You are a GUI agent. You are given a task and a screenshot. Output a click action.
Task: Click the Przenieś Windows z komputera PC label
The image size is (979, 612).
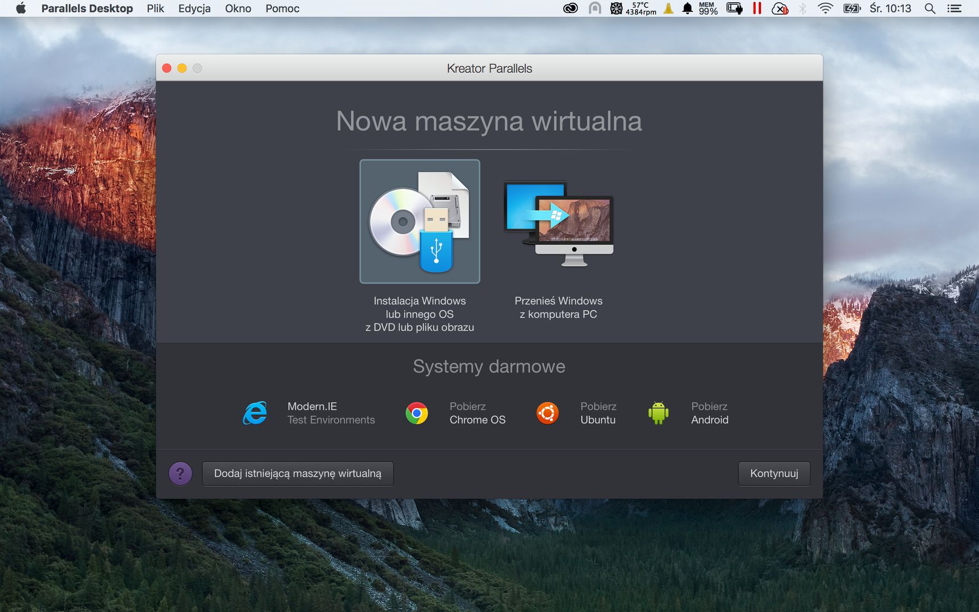(558, 307)
